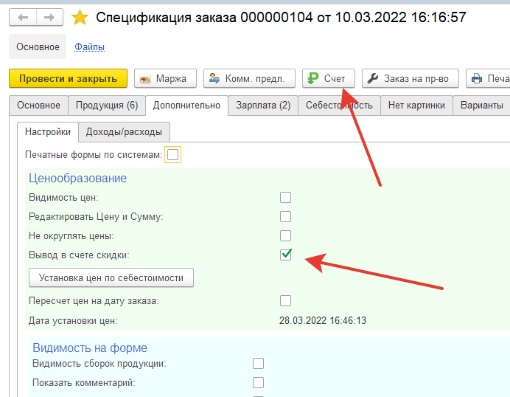The width and height of the screenshot is (510, 397).
Task: Open the Доходы/расходы sub-tab
Action: point(124,132)
